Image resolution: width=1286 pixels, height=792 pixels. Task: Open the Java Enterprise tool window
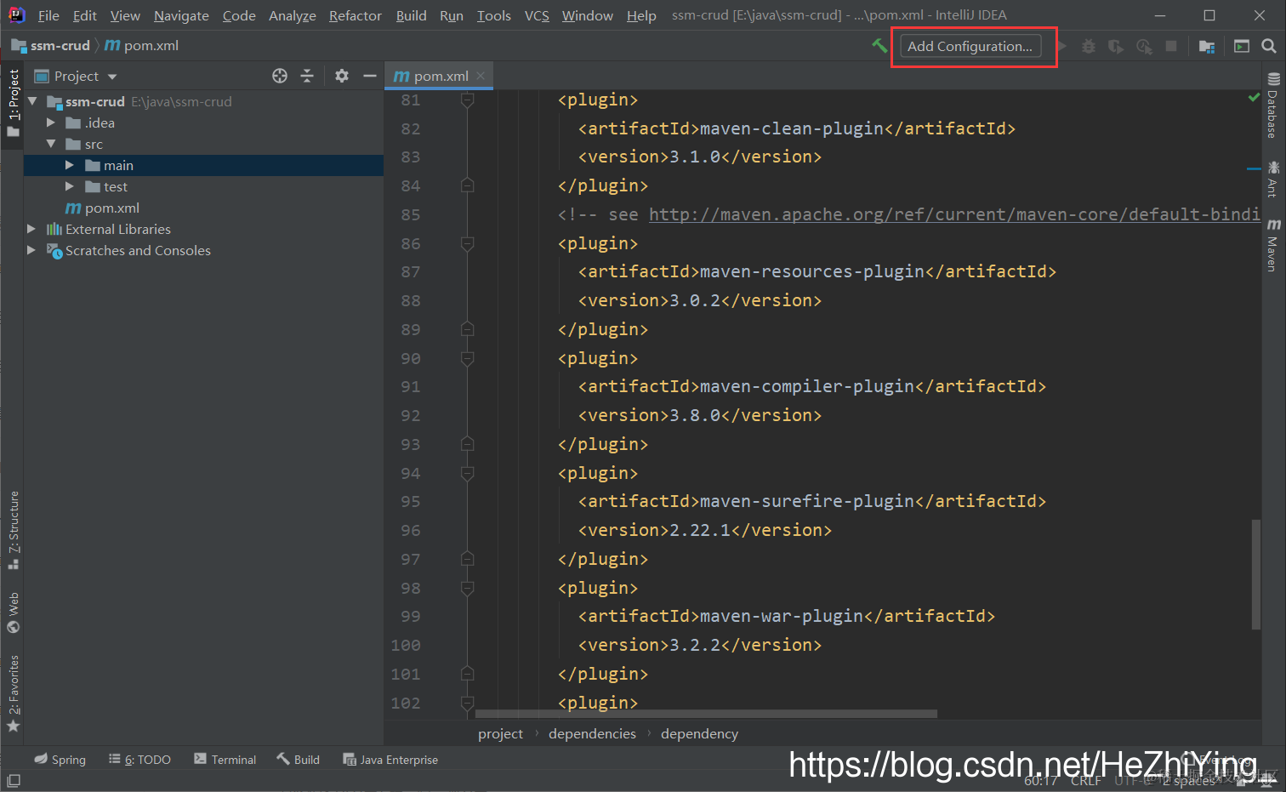[x=390, y=760]
